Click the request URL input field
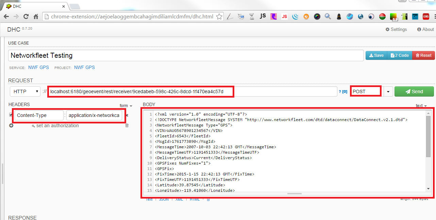This screenshot has width=436, height=220. tap(192, 91)
